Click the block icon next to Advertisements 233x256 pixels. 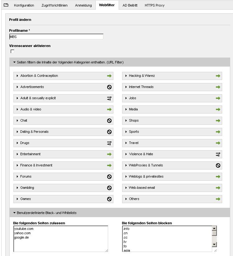tap(109, 87)
